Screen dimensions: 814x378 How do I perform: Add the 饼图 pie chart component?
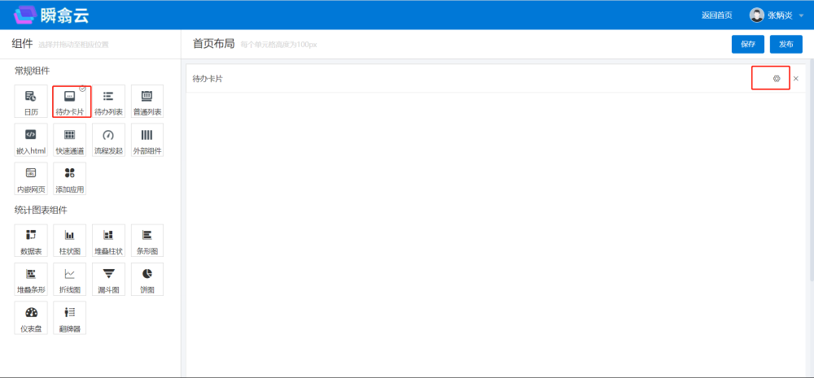point(147,279)
